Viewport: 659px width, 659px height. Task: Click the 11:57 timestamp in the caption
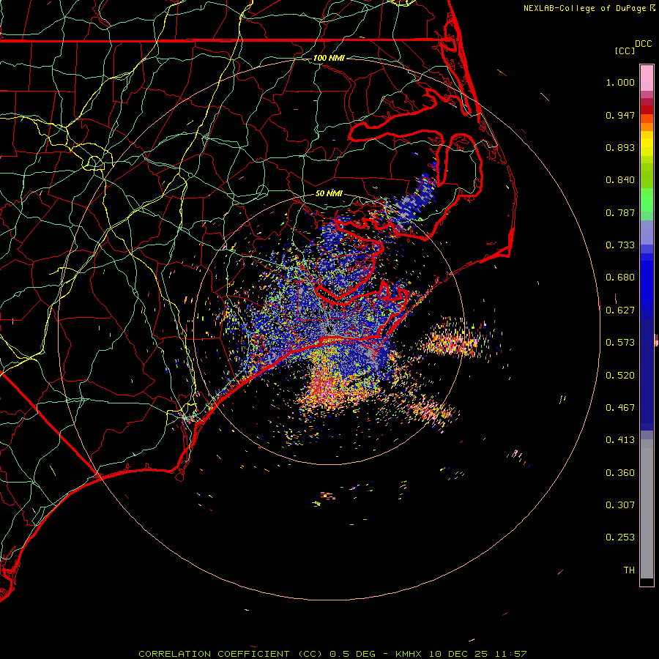(510, 654)
